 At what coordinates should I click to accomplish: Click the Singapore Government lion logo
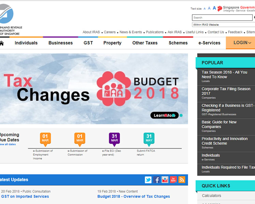(x=219, y=9)
